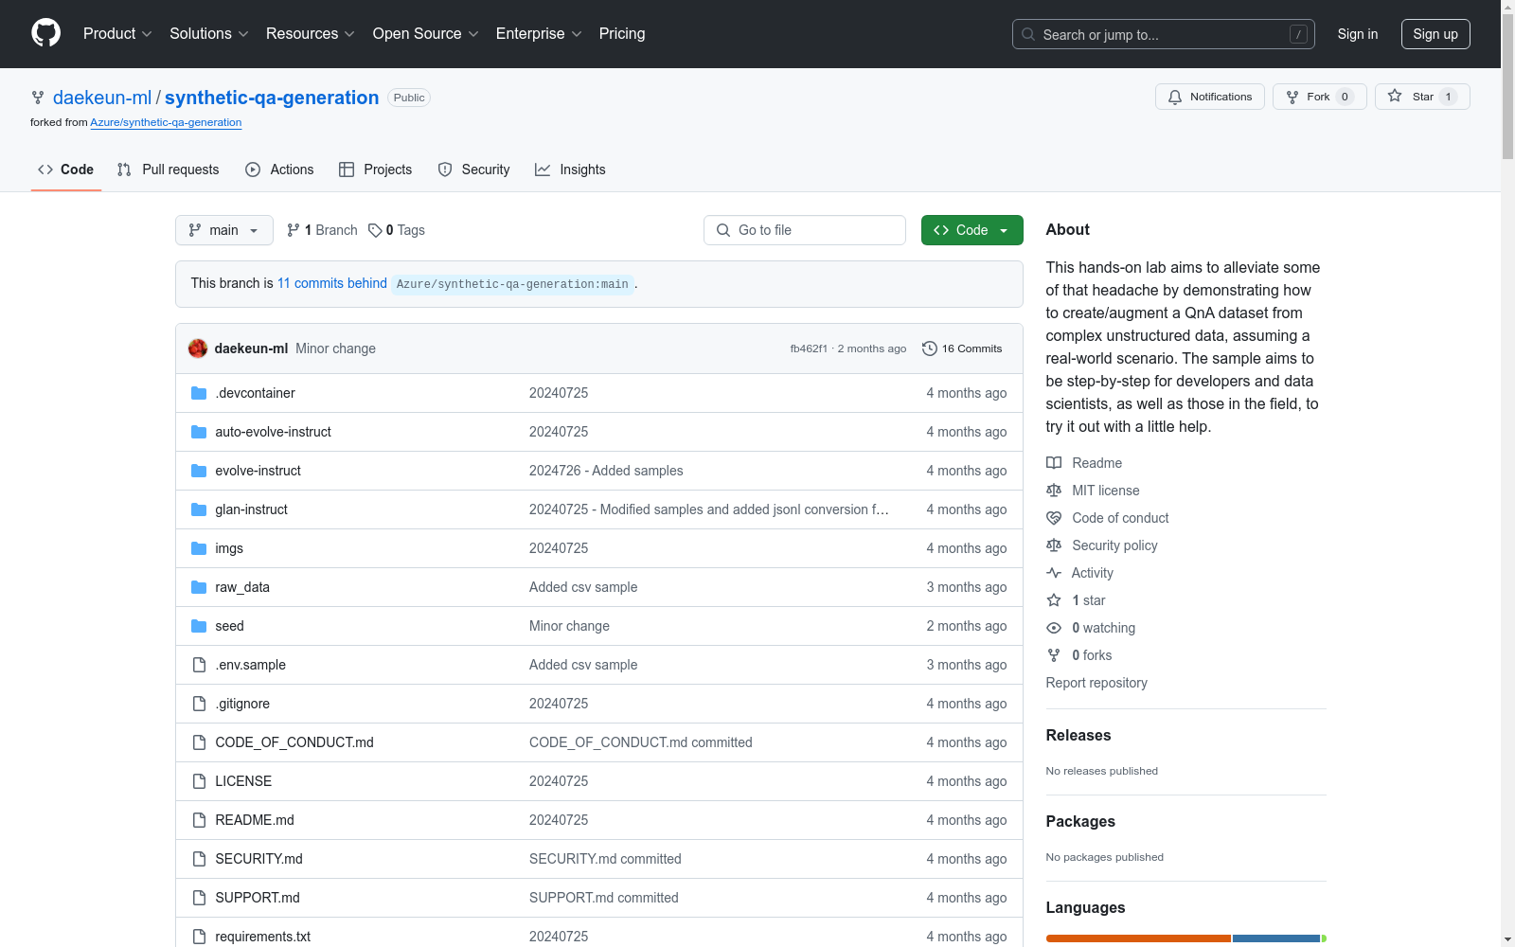Open the Open Source dropdown
Image resolution: width=1515 pixels, height=947 pixels.
point(426,34)
